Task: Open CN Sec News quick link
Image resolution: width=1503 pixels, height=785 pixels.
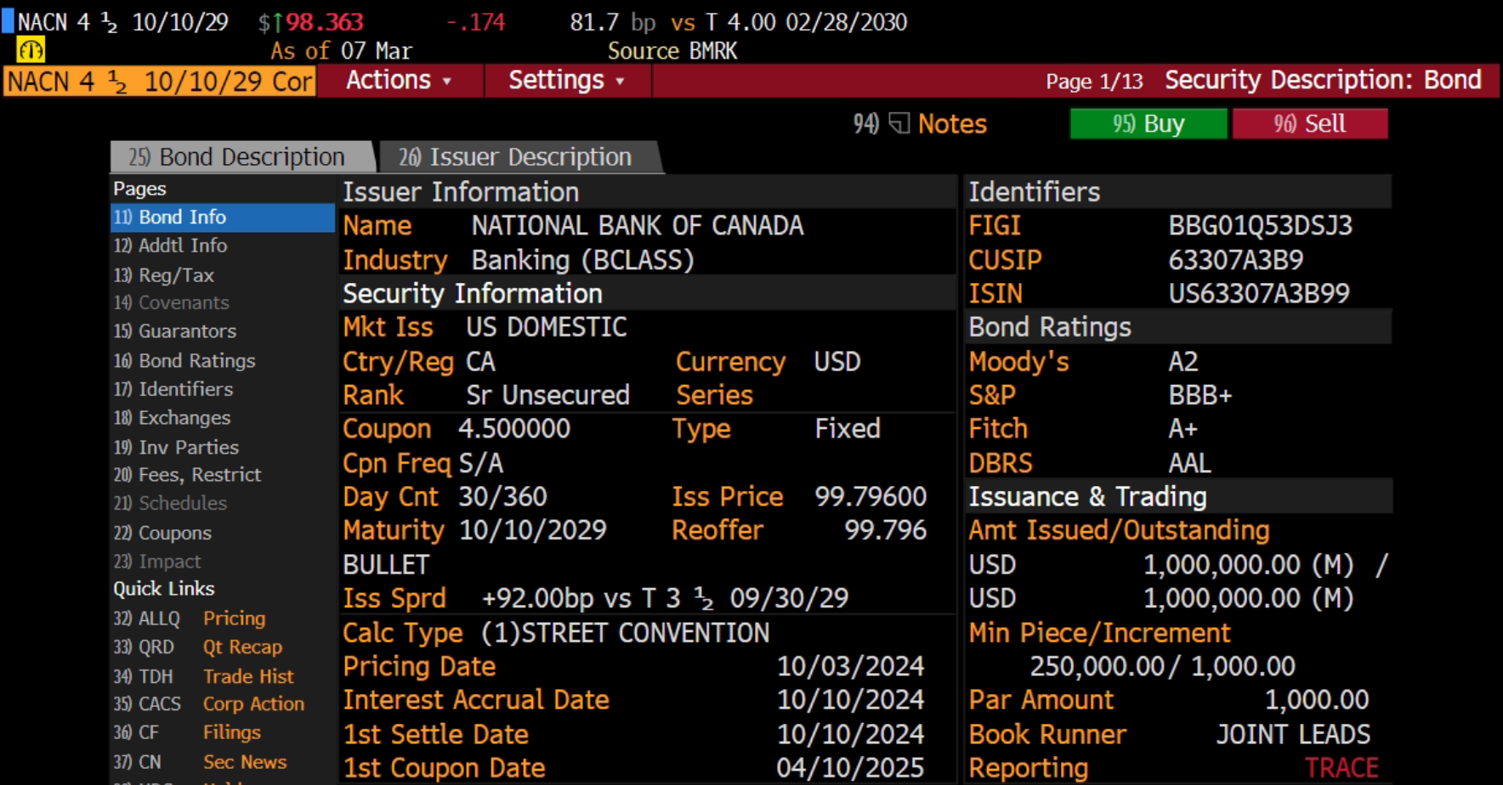Action: coord(201,762)
